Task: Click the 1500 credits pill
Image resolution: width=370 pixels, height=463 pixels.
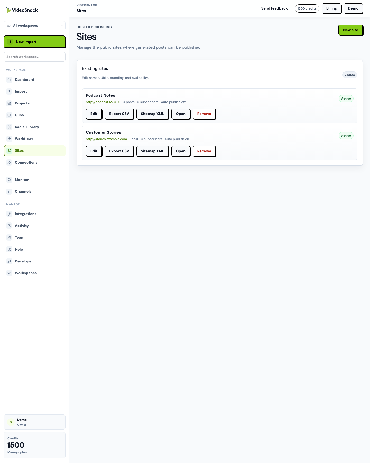Action: click(x=307, y=8)
